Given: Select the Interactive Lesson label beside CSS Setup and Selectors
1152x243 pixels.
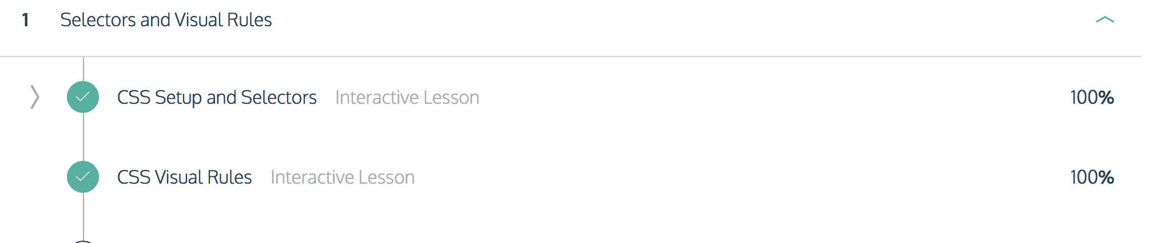Looking at the screenshot, I should (x=407, y=98).
